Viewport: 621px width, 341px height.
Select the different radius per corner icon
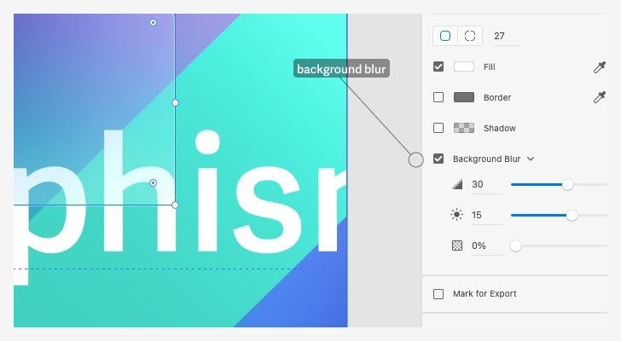point(469,36)
